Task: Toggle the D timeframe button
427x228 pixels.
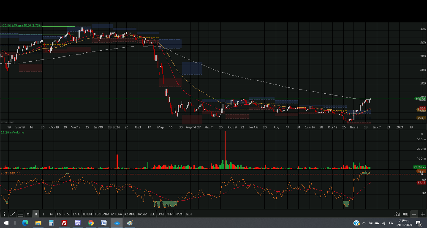Action: pyautogui.click(x=28, y=214)
